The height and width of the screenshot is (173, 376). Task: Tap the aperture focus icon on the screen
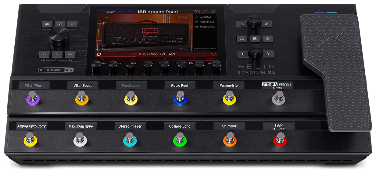point(98,54)
